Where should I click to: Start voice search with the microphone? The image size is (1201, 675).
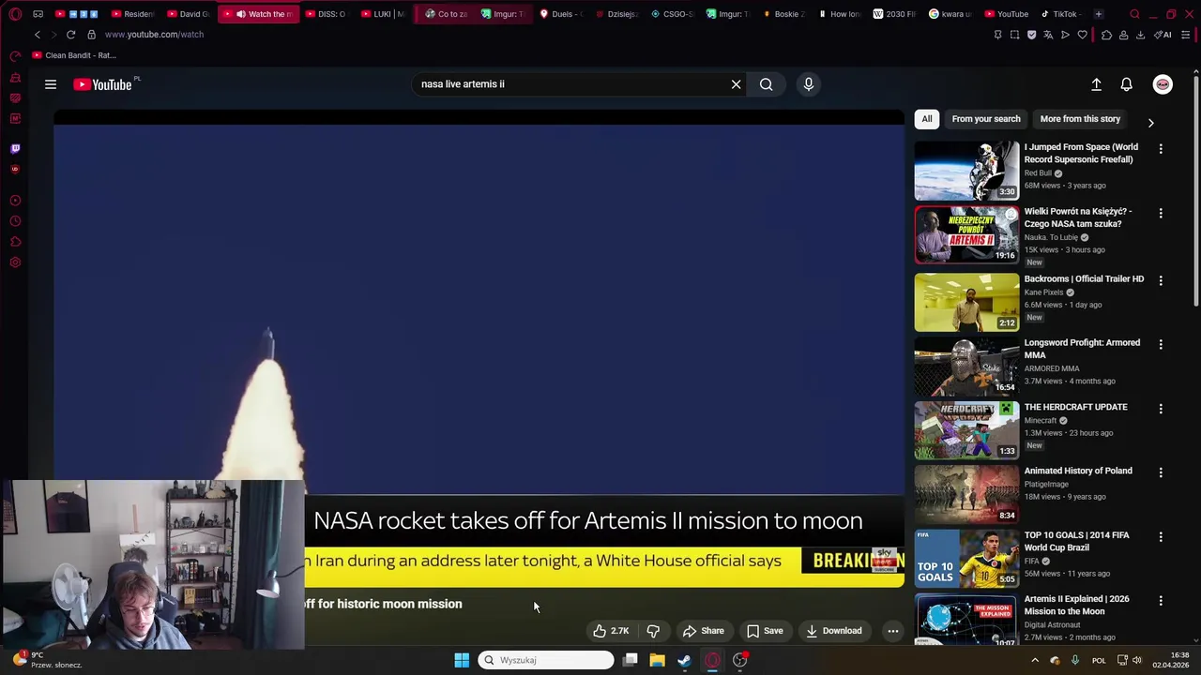809,84
